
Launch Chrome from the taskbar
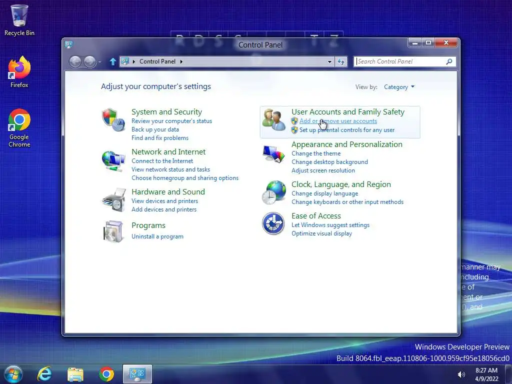106,374
